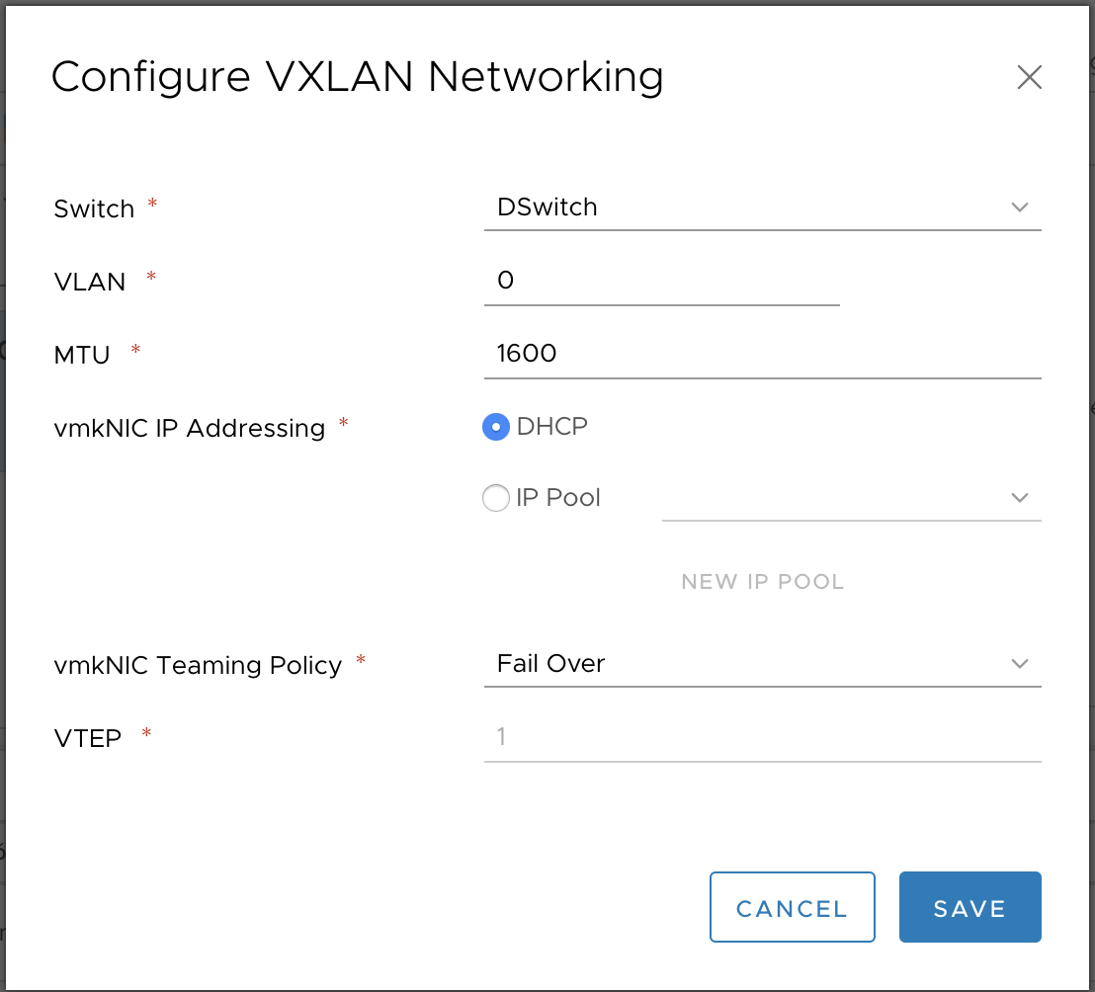Focus the MTU field showing 1600

[x=761, y=353]
